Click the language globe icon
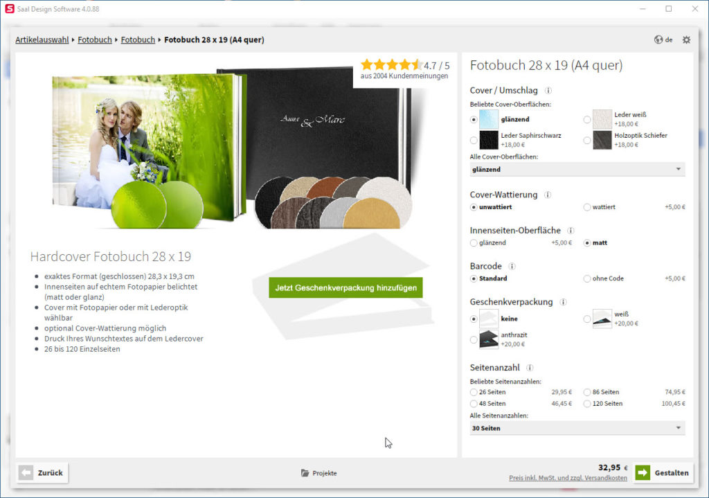This screenshot has width=709, height=498. pos(658,39)
